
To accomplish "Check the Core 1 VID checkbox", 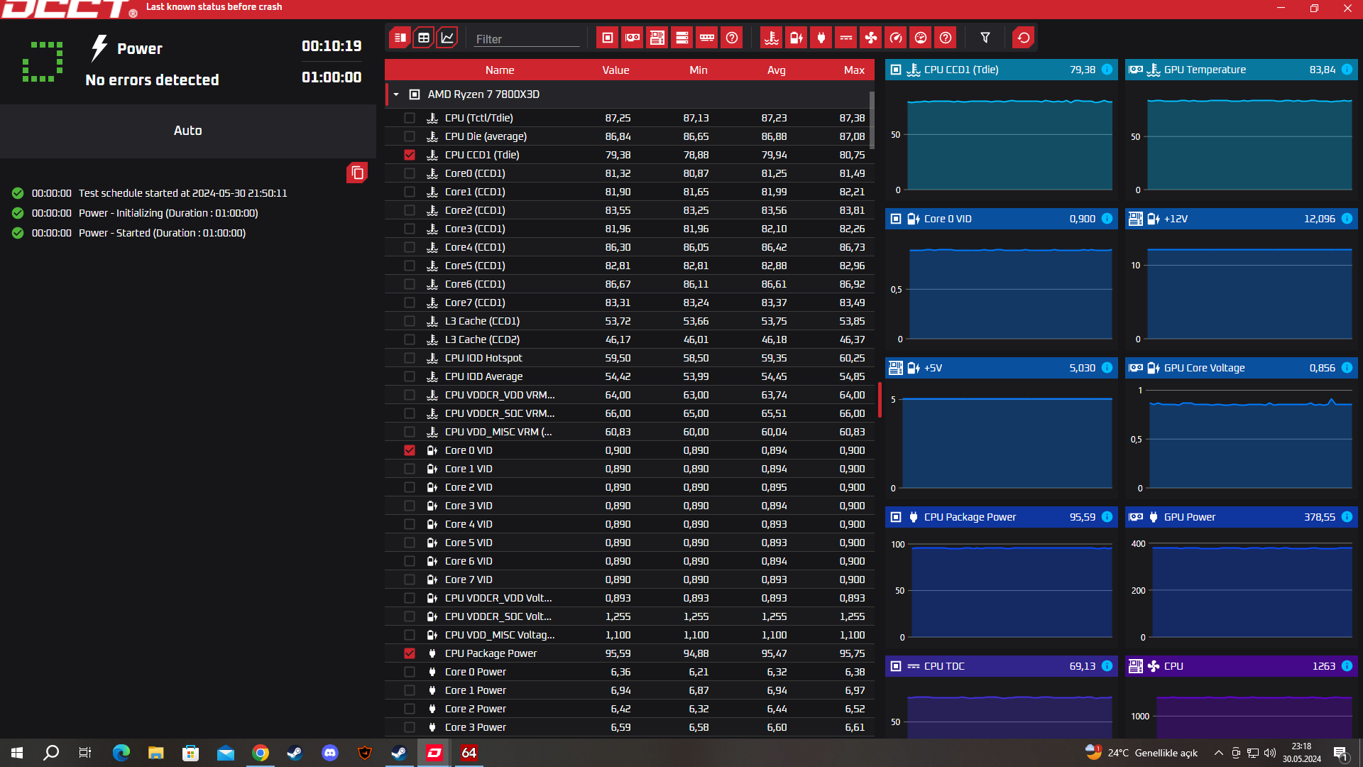I will pos(410,469).
